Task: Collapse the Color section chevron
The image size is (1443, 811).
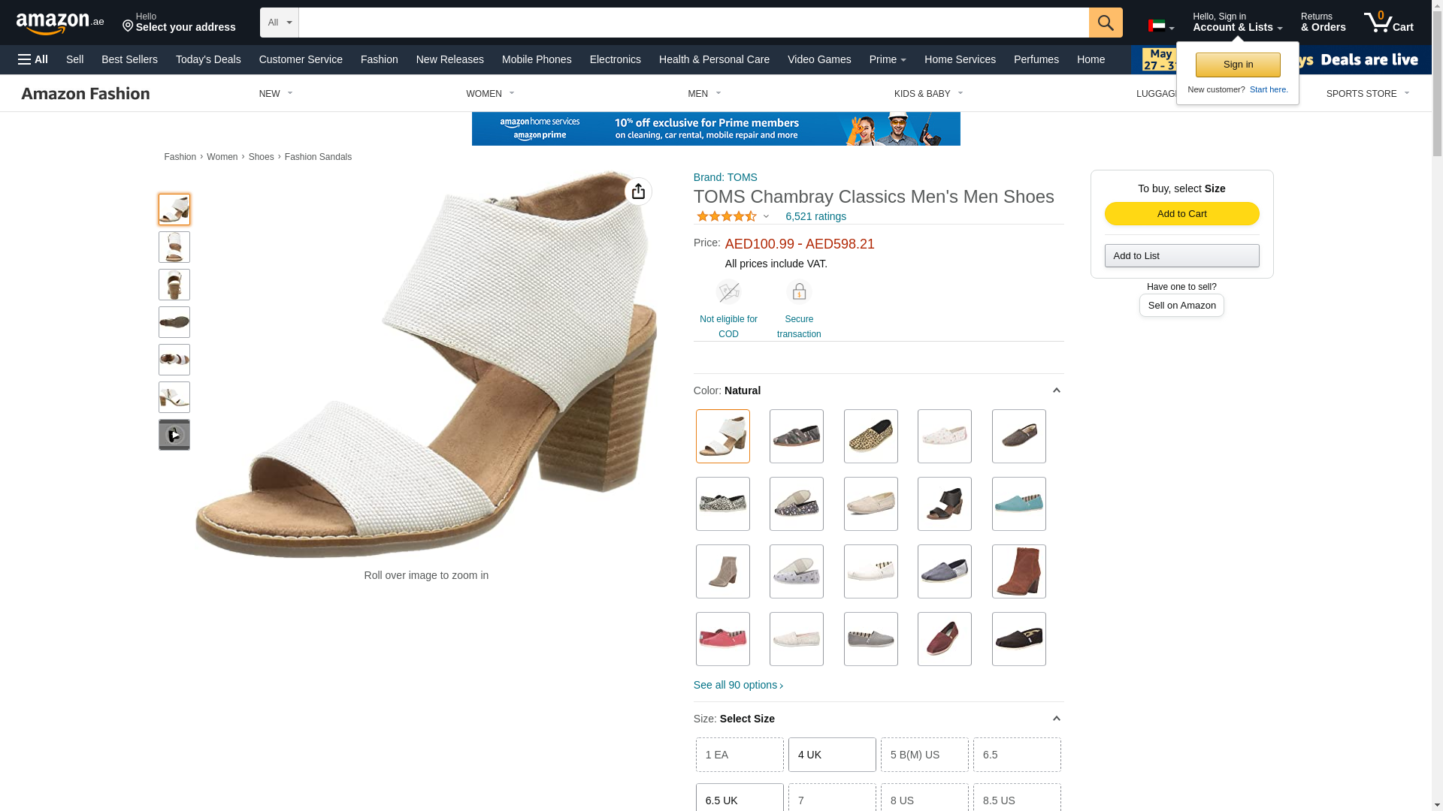Action: (1056, 390)
